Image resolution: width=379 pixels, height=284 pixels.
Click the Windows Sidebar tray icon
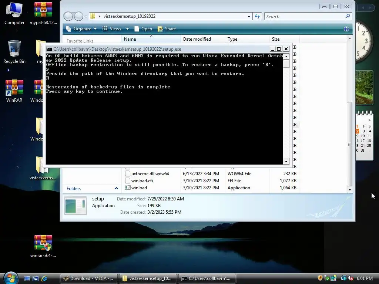[333, 278]
